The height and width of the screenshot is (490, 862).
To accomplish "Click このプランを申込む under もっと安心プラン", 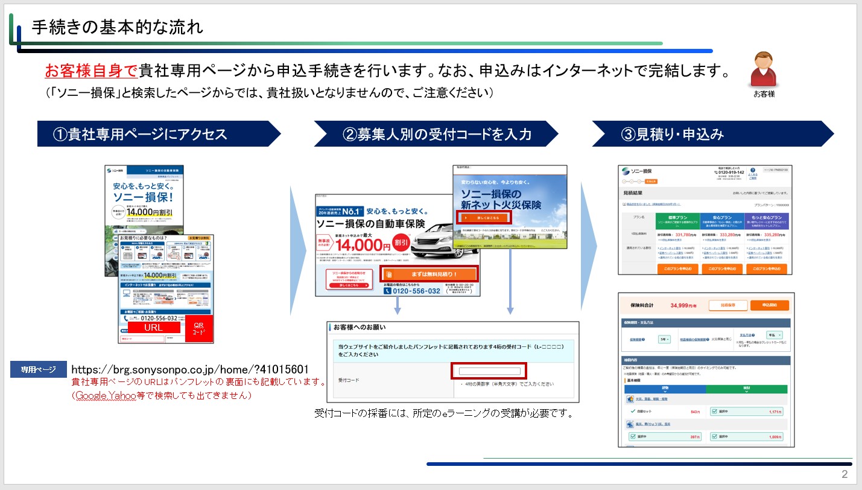I will (767, 269).
